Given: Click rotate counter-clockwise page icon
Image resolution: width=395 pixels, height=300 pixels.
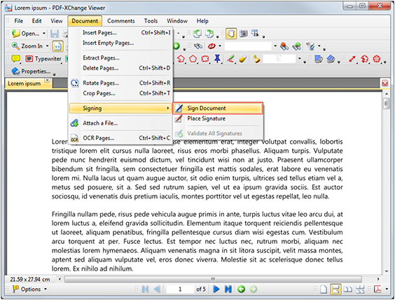Looking at the screenshot, I should tap(197, 33).
